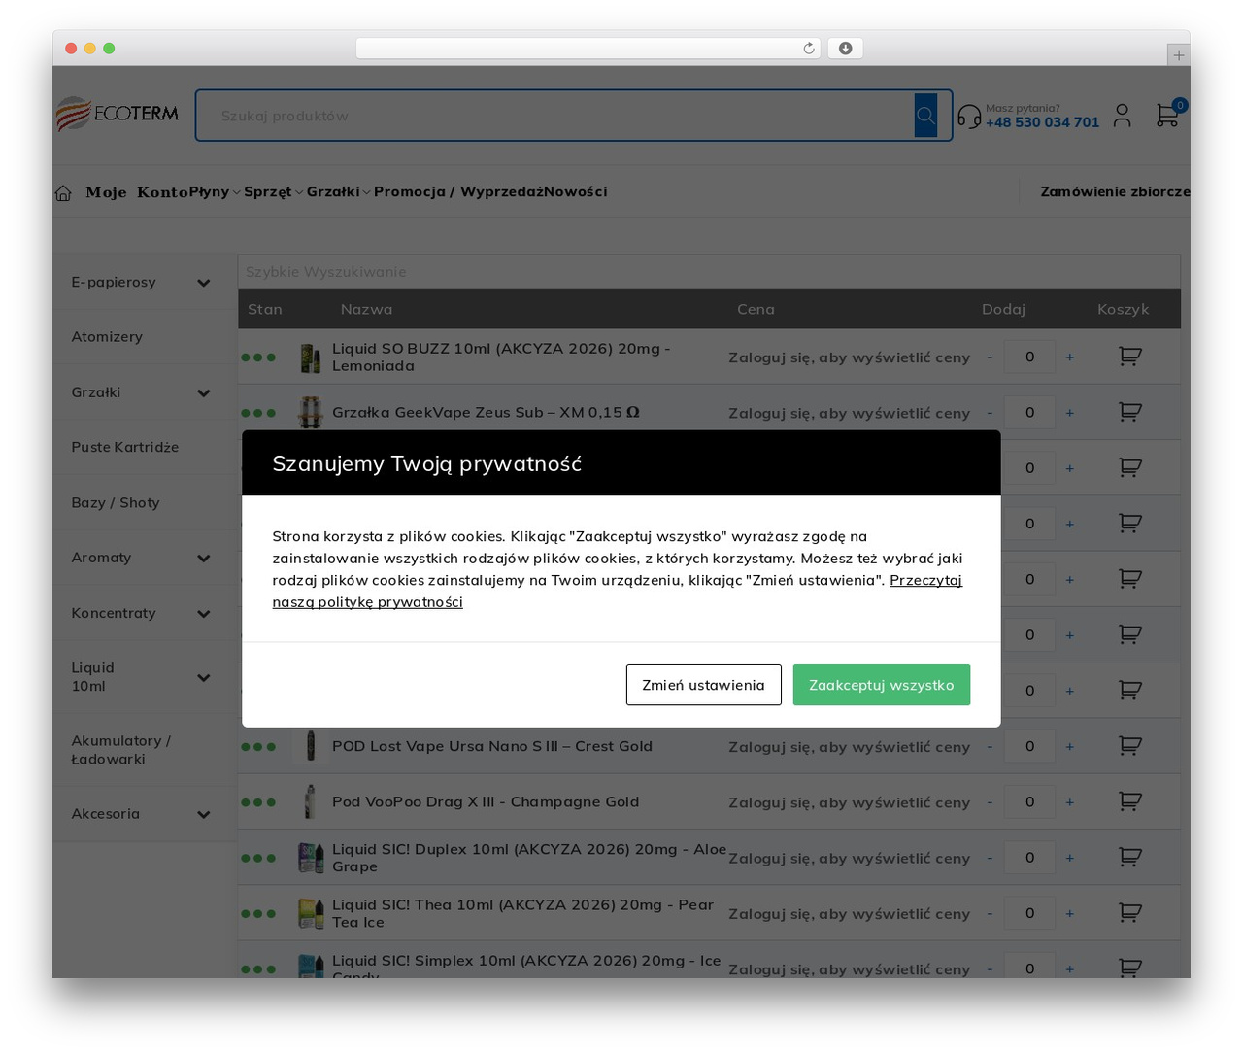Click login-for-price text on Zeus Sub row
1243x1053 pixels.
click(x=849, y=413)
